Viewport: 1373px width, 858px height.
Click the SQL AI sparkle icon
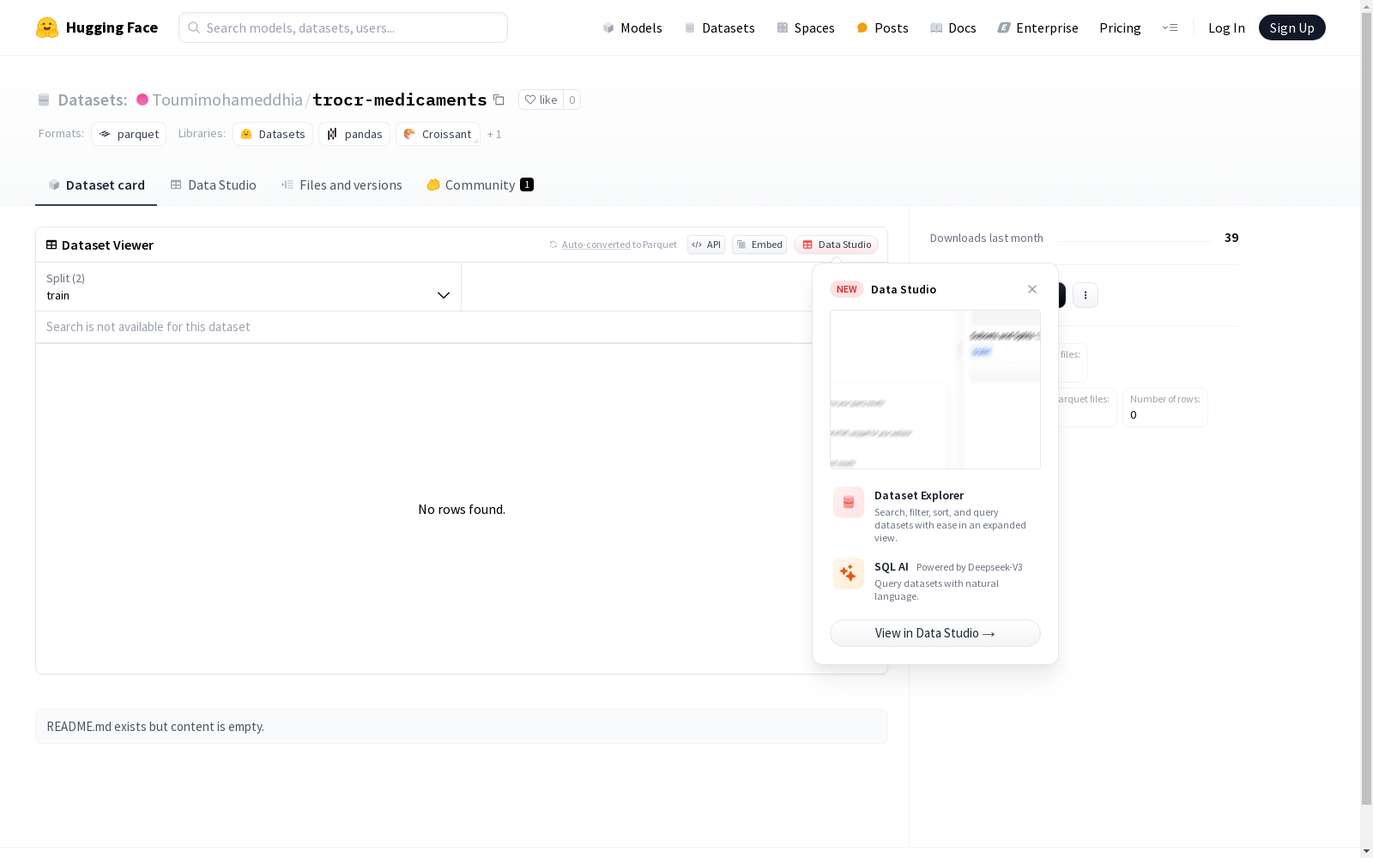[849, 574]
